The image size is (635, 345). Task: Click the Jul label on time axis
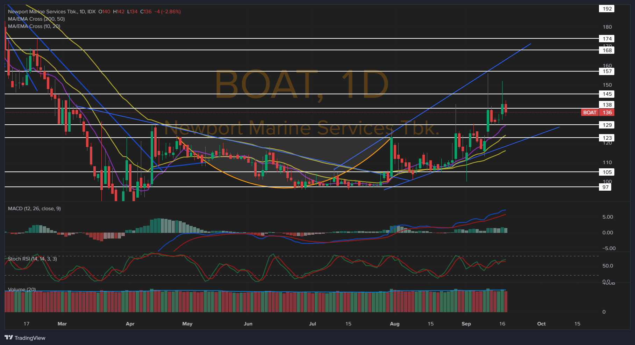[x=313, y=324]
